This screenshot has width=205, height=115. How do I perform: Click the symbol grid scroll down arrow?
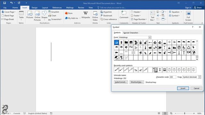(197, 59)
